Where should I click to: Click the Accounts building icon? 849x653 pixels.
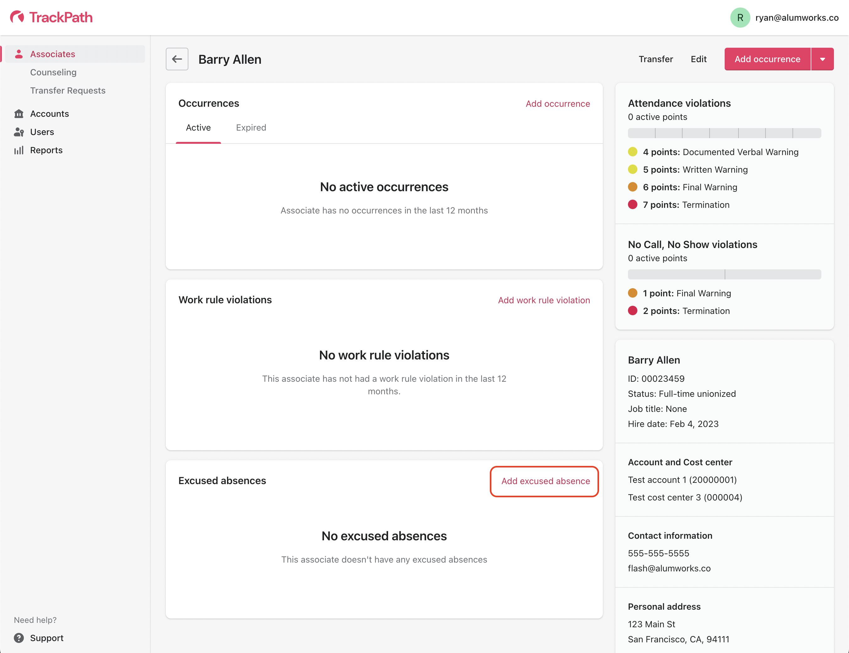pyautogui.click(x=19, y=114)
